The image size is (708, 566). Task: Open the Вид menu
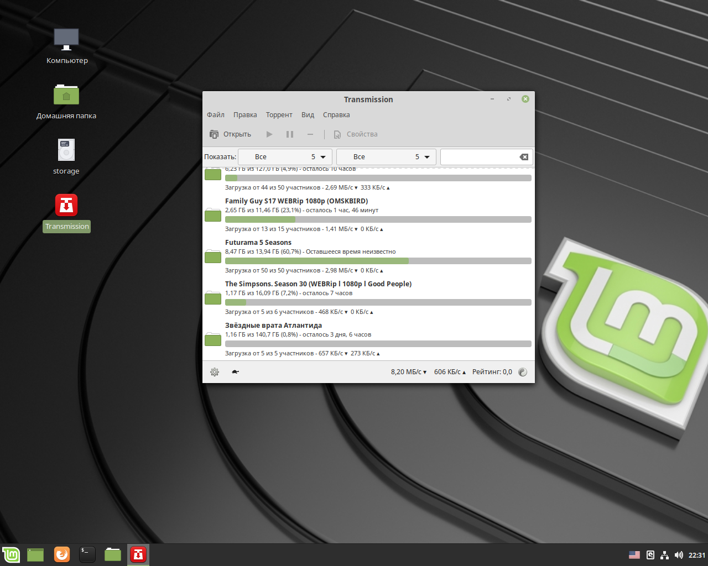[x=308, y=115]
